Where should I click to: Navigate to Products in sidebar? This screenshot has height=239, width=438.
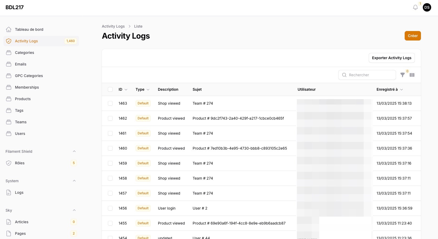coord(41,99)
